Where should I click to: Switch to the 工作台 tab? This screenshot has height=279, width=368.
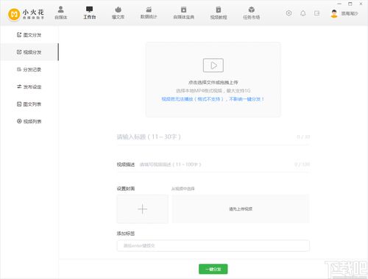(89, 12)
